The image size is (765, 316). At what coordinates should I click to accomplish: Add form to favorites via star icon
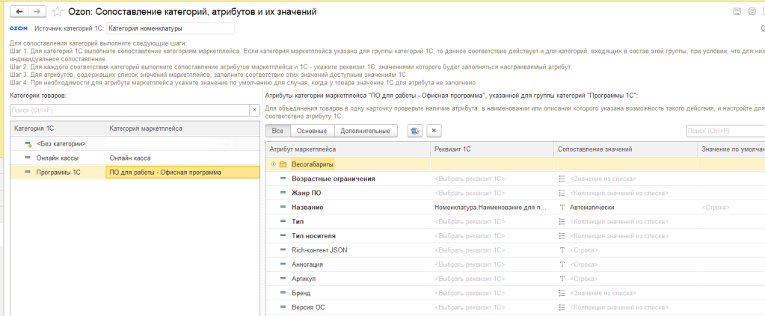point(57,11)
